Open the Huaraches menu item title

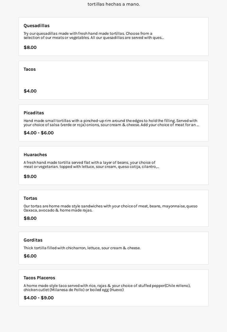pos(35,155)
